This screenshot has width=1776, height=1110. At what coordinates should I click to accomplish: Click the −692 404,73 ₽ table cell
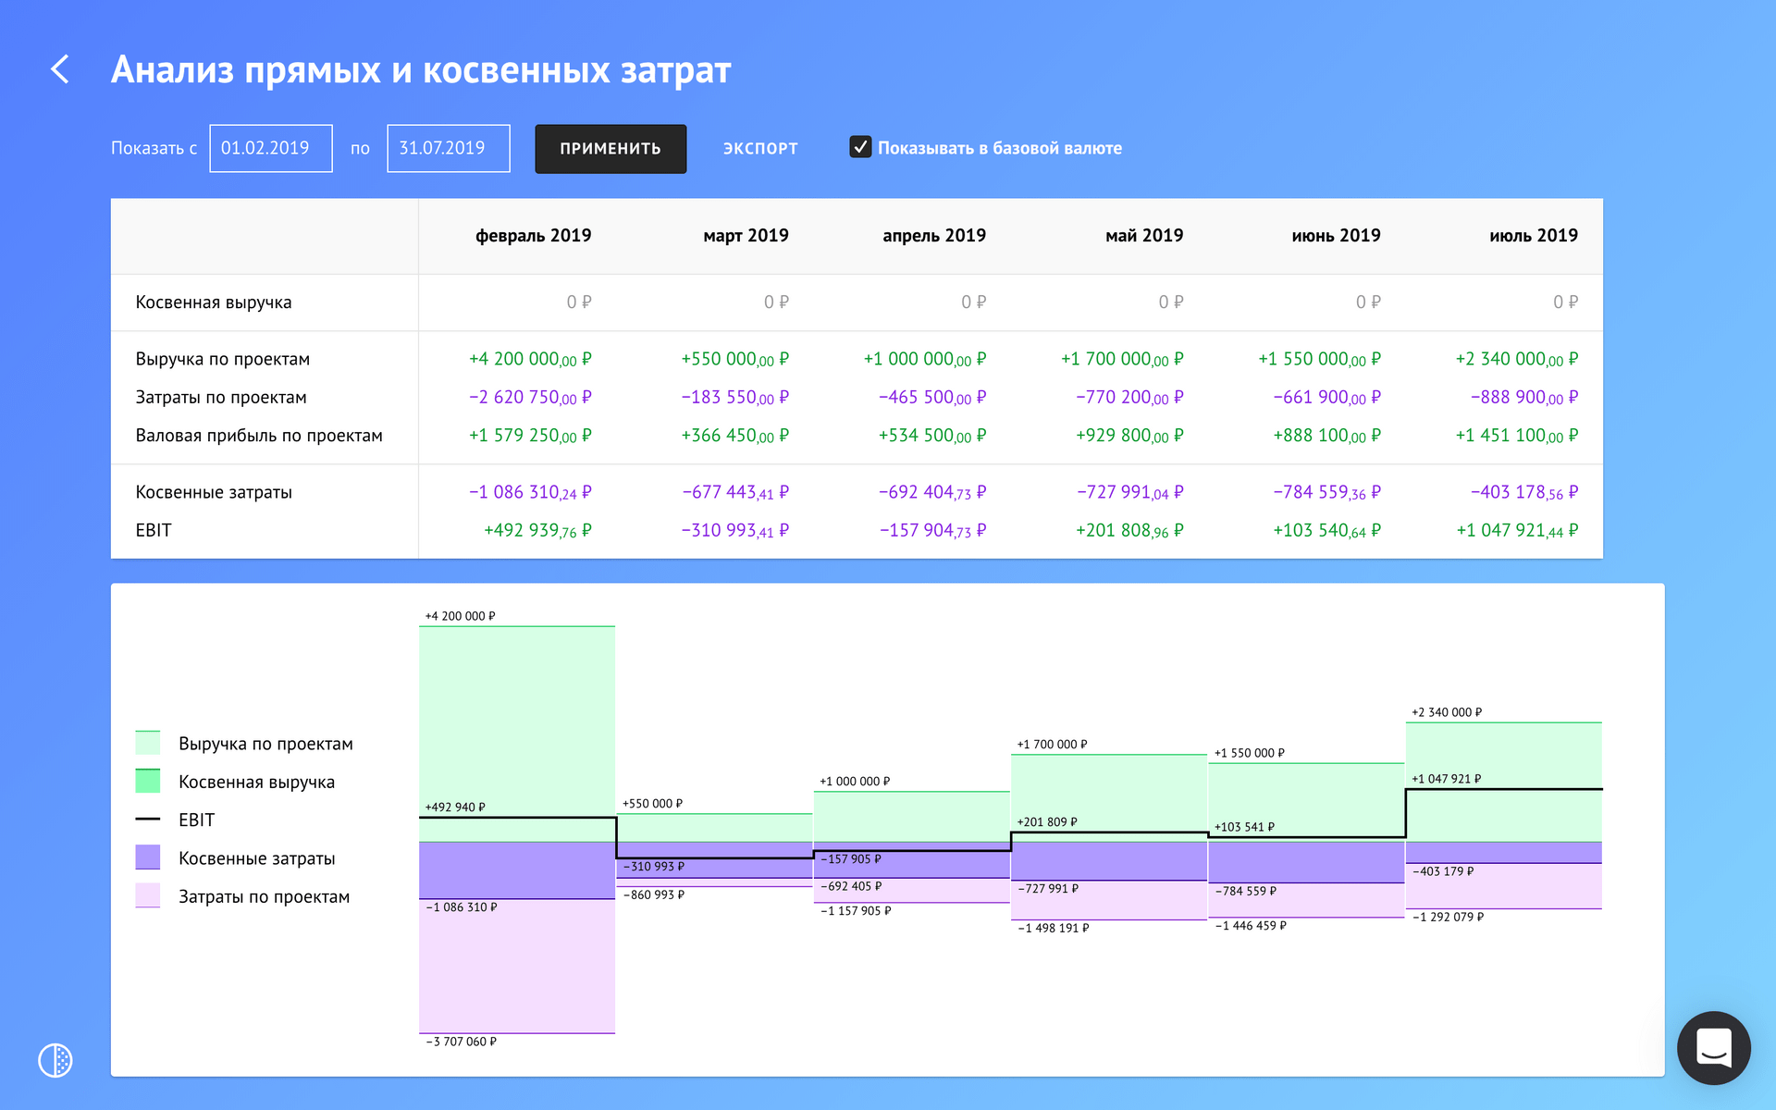click(x=932, y=492)
